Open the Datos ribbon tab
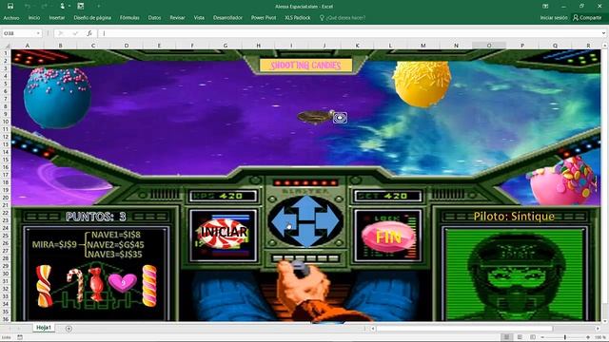 coord(154,18)
